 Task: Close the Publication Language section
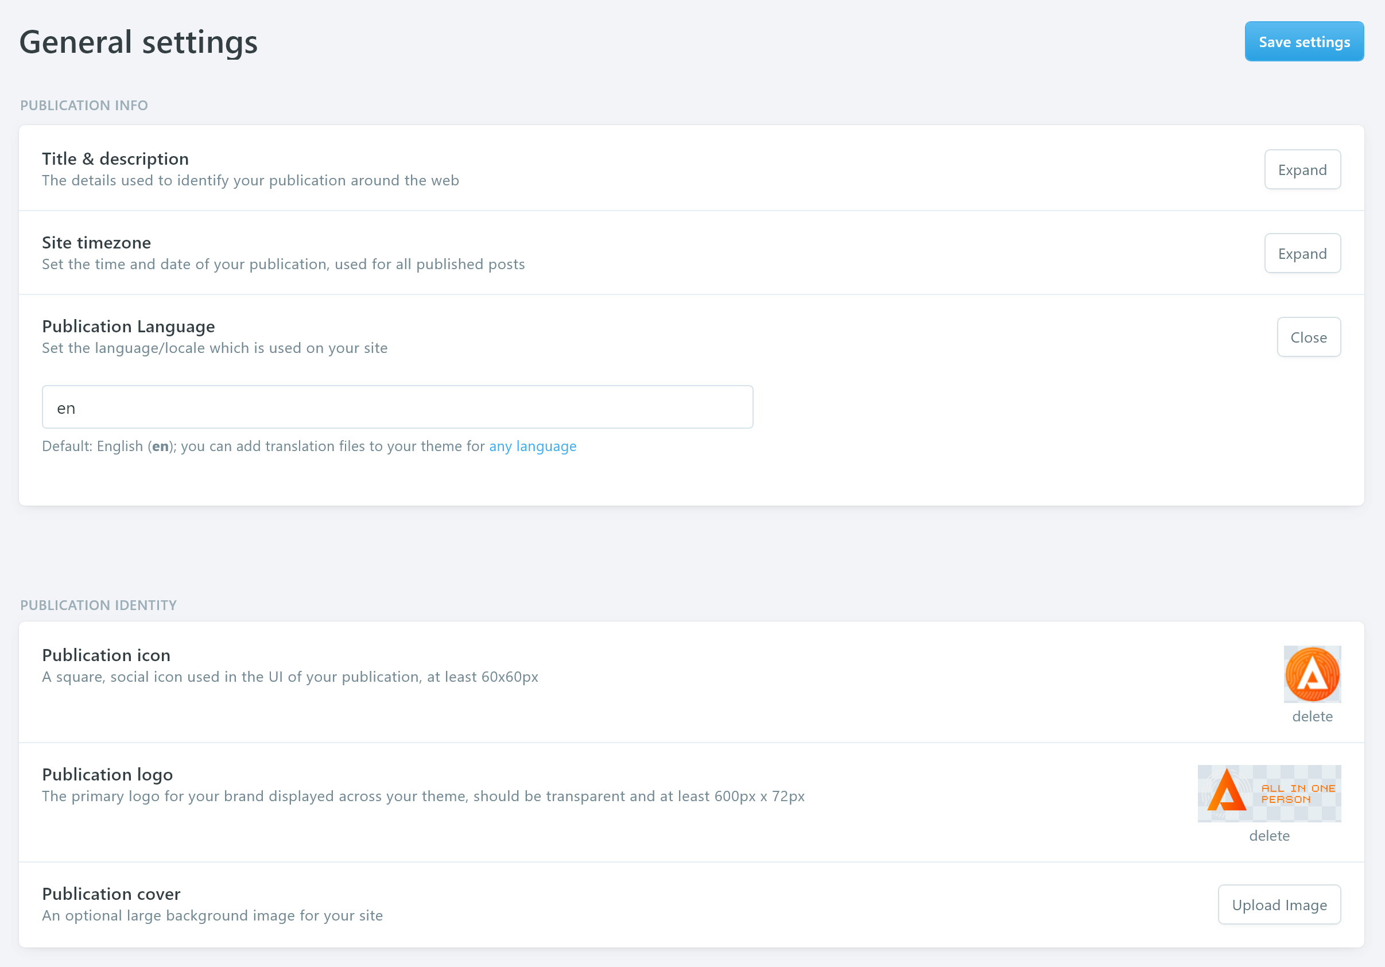coord(1308,337)
